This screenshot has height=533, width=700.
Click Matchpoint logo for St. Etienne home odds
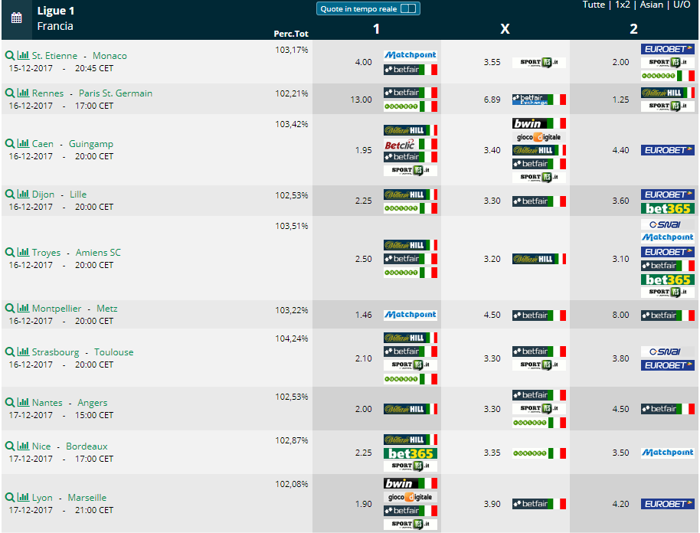(x=411, y=55)
